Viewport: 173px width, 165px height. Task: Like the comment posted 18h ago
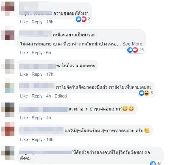click(x=24, y=22)
